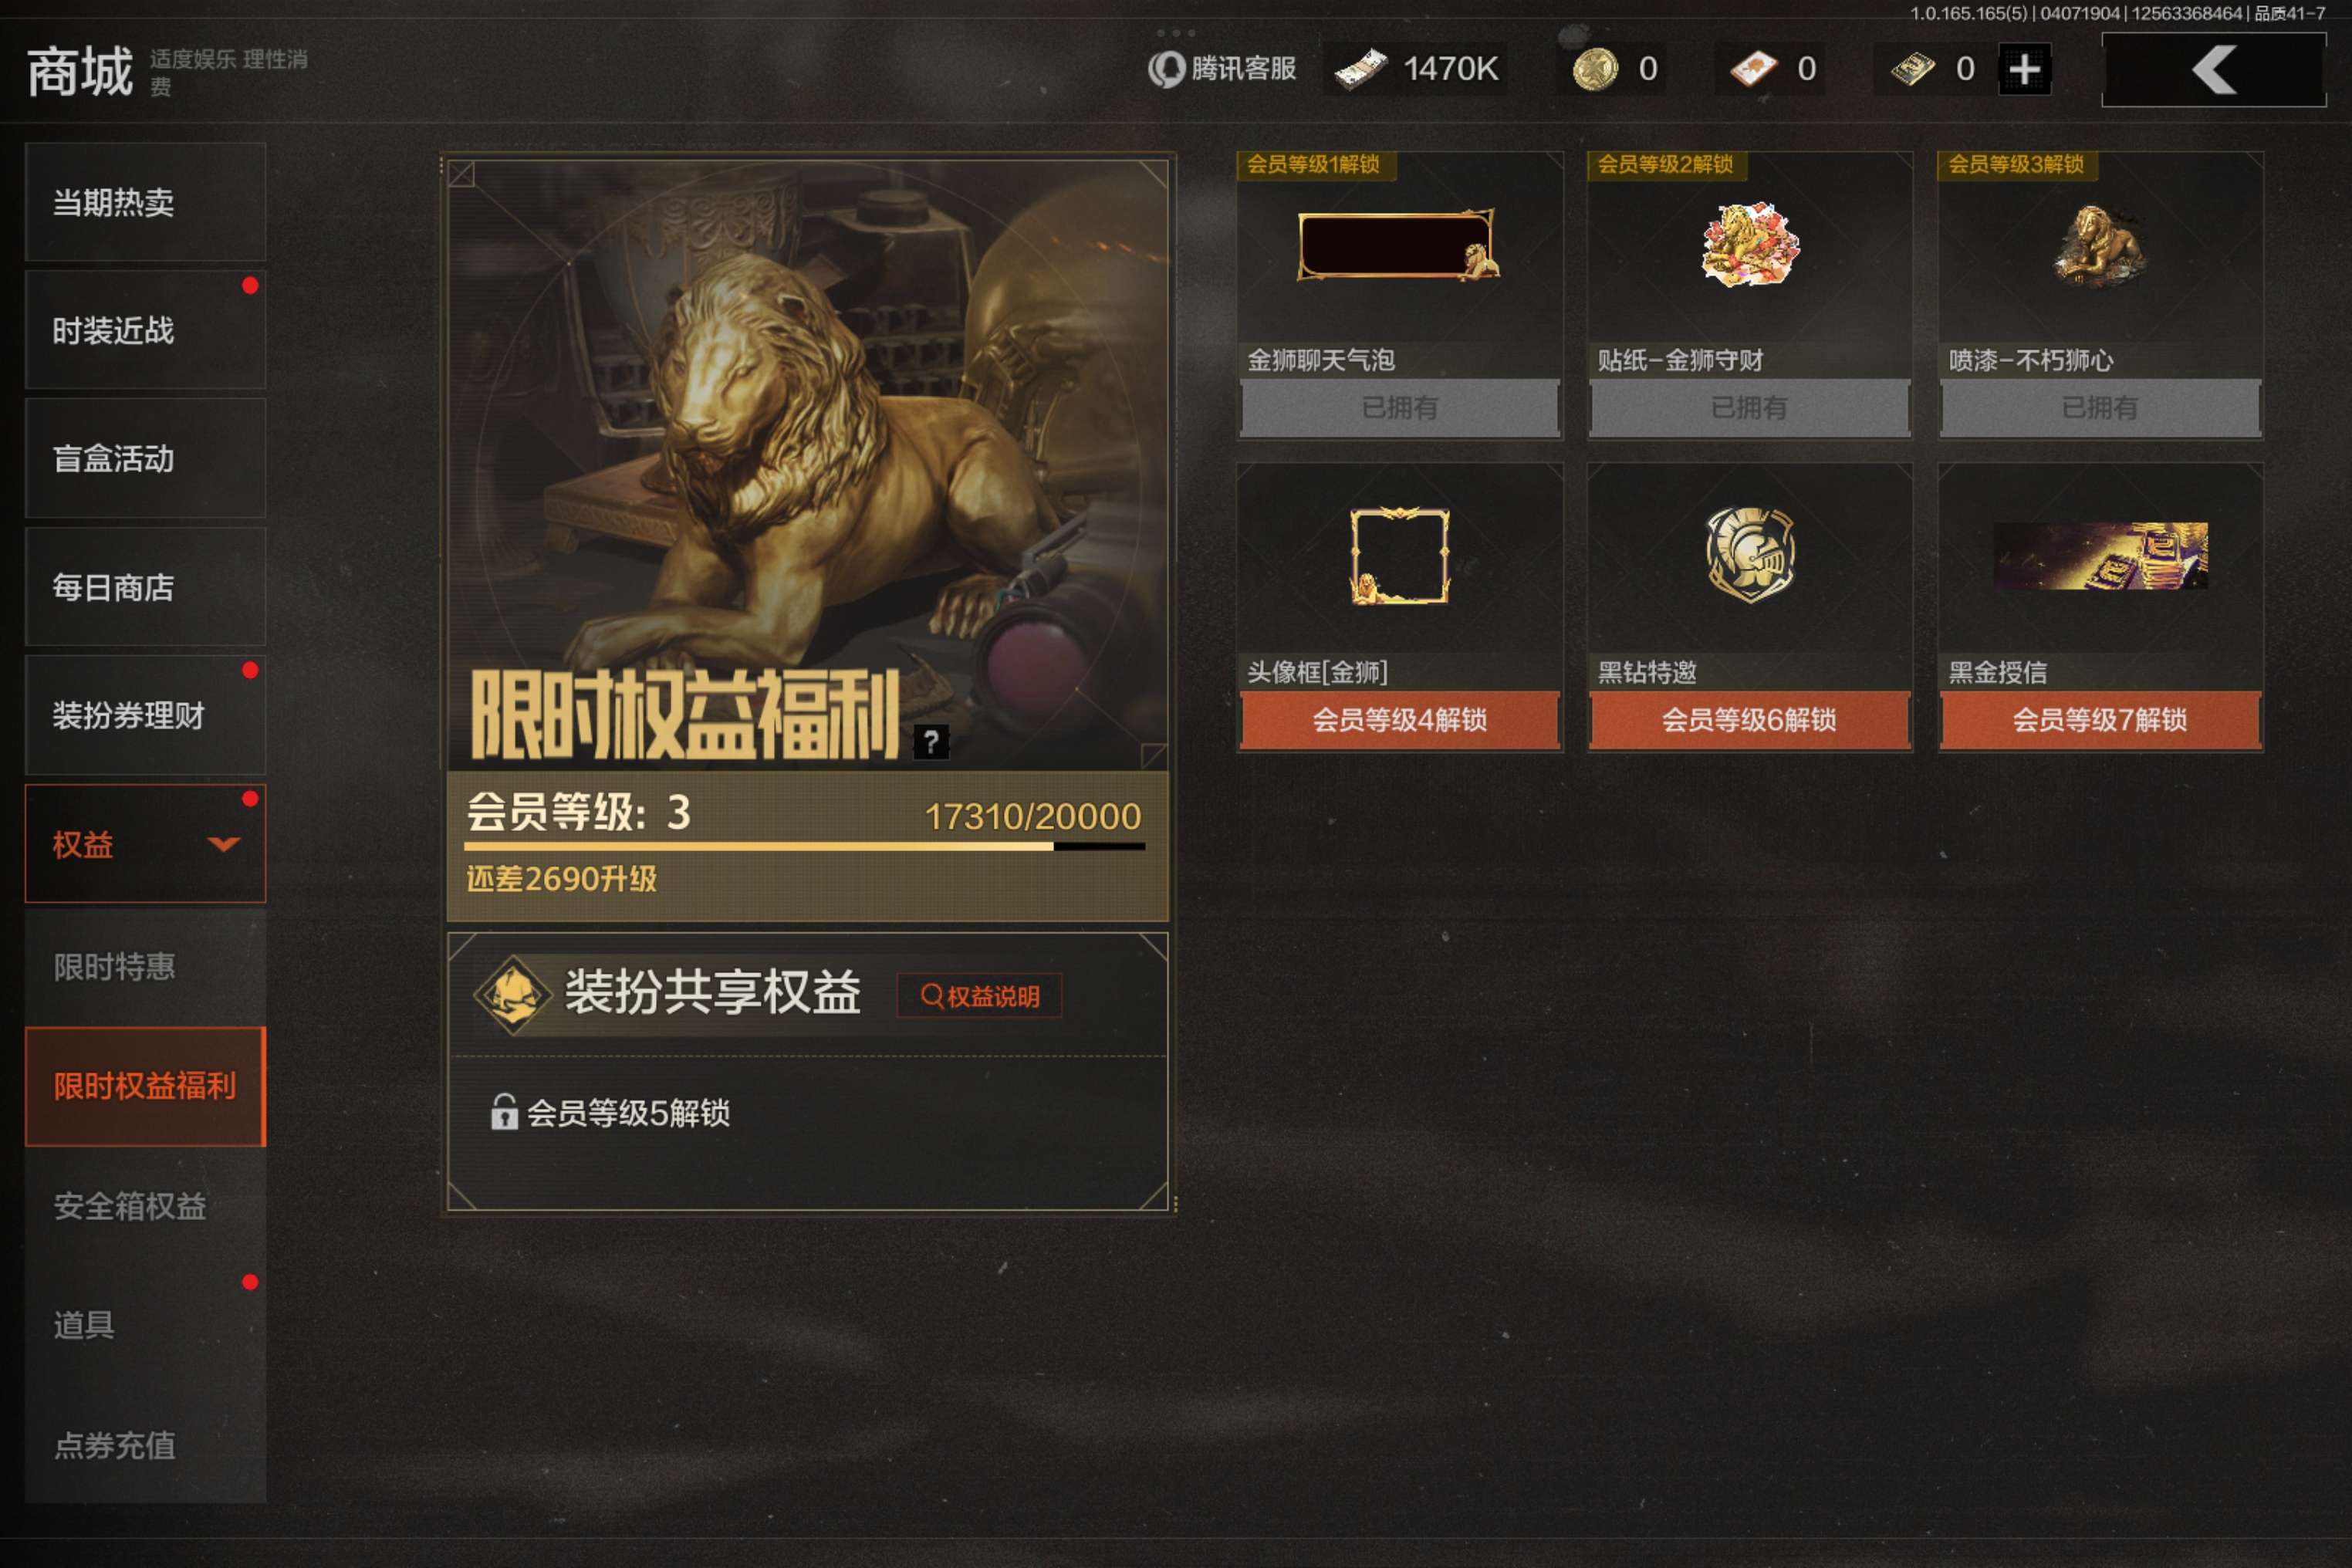Click the member level progress bar
This screenshot has height=1568, width=2352.
coord(805,846)
